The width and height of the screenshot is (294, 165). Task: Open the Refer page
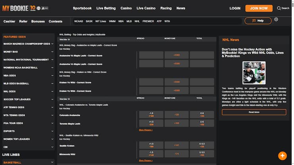tap(23, 21)
